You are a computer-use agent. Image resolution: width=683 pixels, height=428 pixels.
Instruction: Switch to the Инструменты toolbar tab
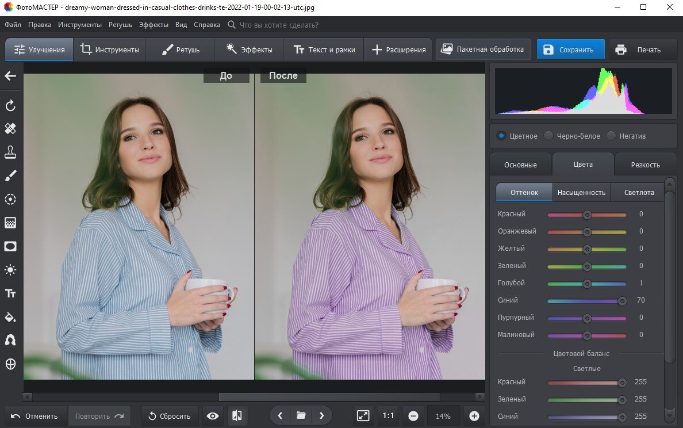[x=109, y=49]
